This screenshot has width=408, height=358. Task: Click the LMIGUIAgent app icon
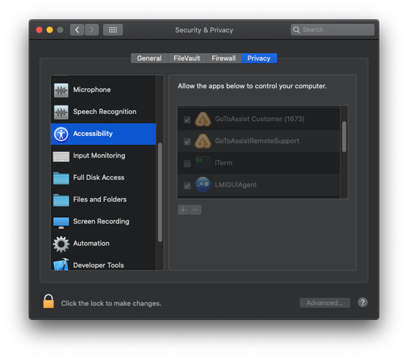click(x=203, y=185)
